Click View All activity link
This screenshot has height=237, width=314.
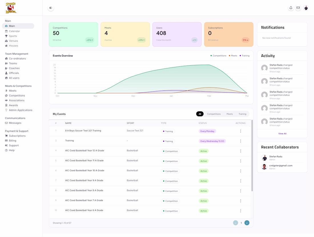[x=282, y=134]
